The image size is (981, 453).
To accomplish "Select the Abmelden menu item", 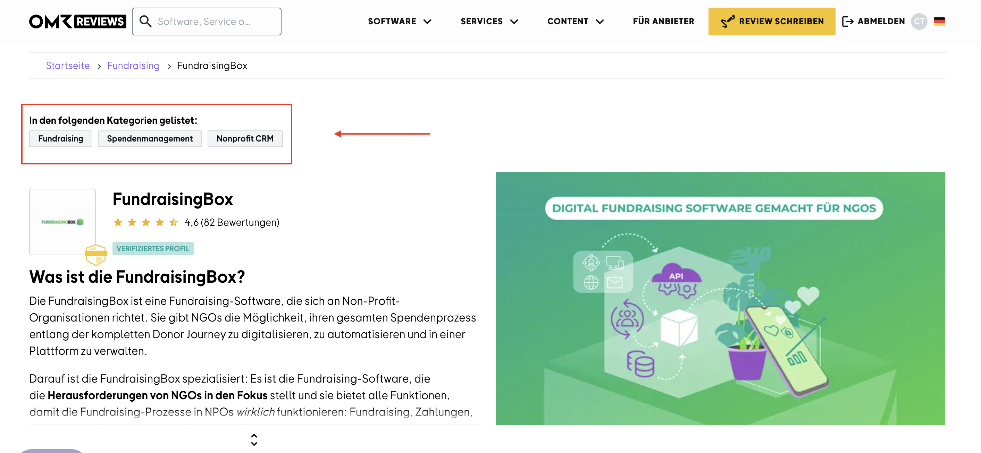I will click(x=881, y=21).
